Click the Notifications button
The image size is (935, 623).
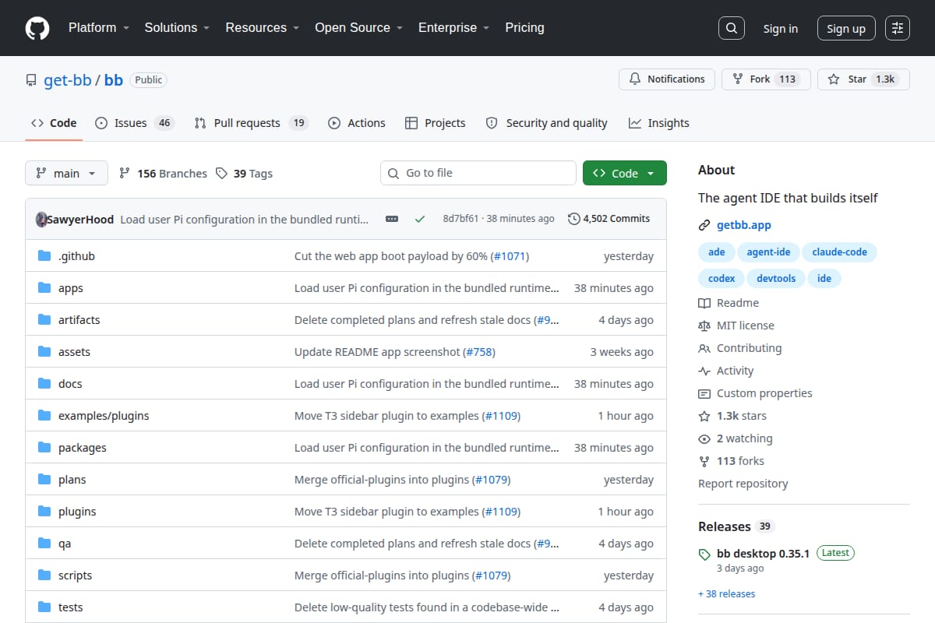point(667,79)
